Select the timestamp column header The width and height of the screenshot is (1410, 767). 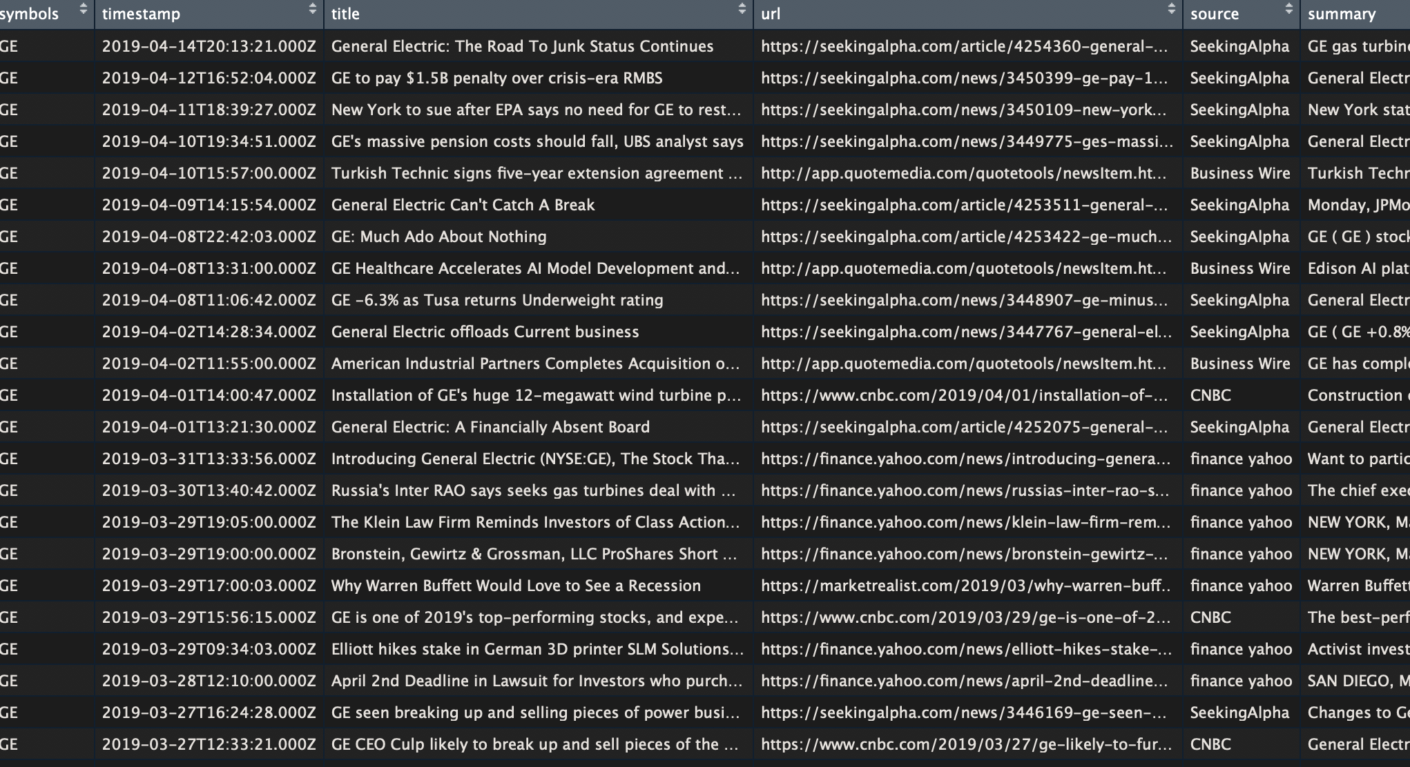[x=209, y=14]
